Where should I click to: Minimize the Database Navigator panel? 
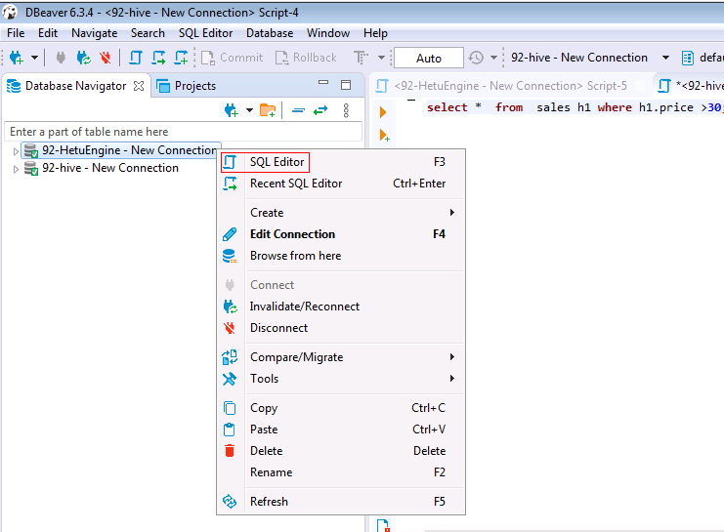point(323,86)
